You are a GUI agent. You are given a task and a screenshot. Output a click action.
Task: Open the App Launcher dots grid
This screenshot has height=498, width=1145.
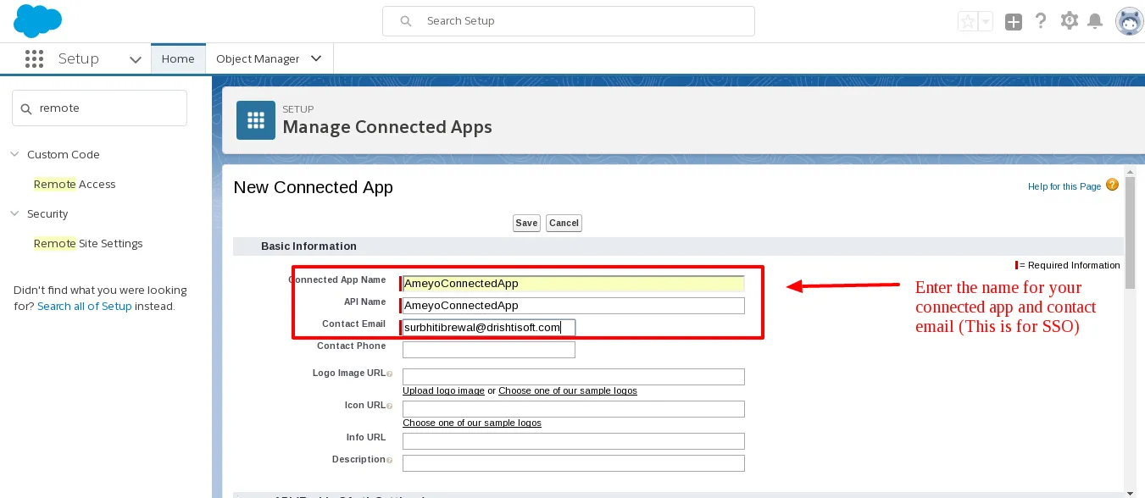[34, 58]
